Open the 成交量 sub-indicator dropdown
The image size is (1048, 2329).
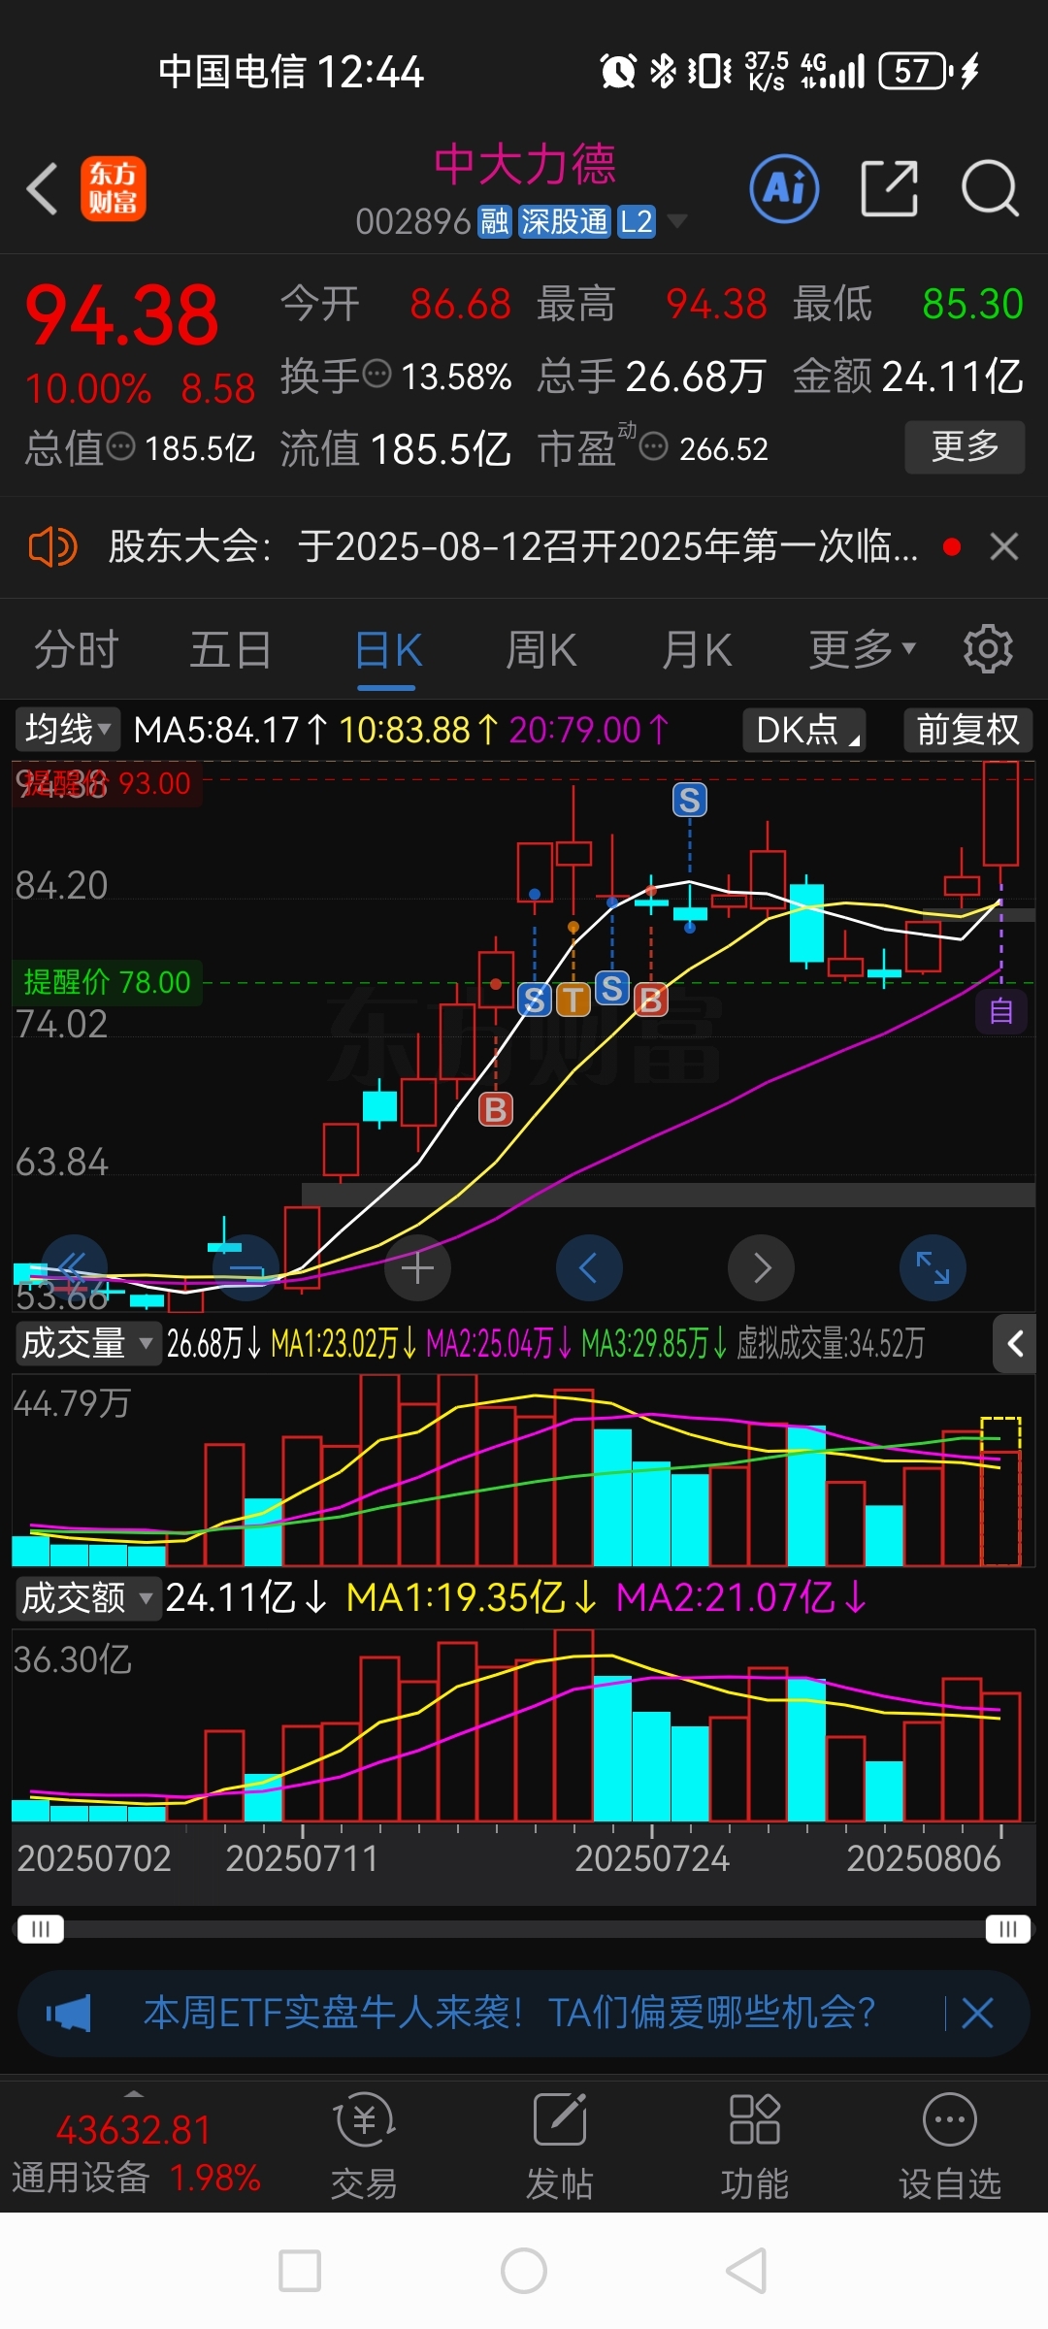[87, 1343]
